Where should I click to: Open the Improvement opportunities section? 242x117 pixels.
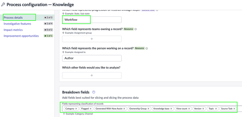click(21, 36)
